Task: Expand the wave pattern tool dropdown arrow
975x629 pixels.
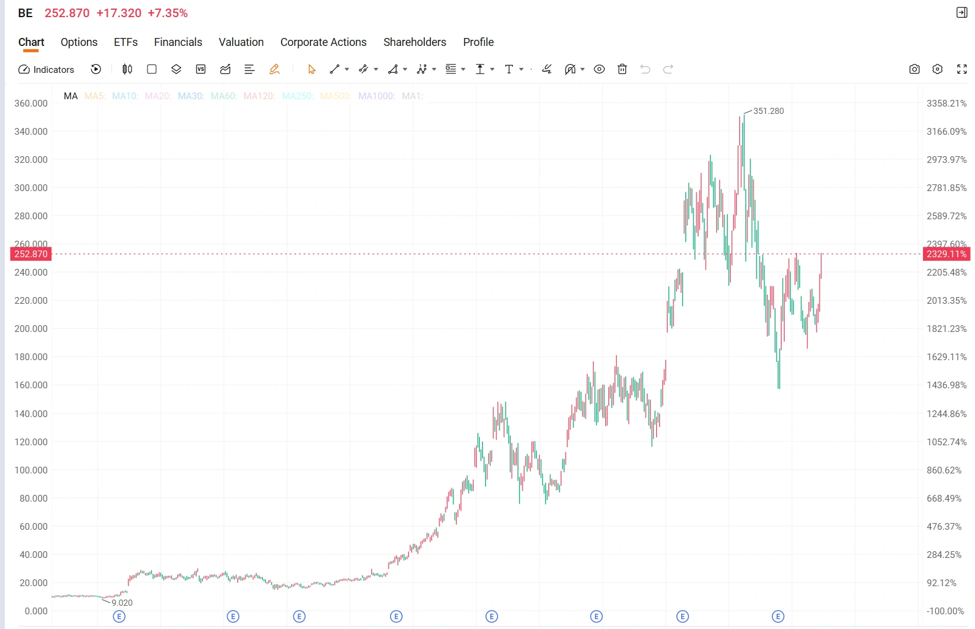Action: point(435,69)
